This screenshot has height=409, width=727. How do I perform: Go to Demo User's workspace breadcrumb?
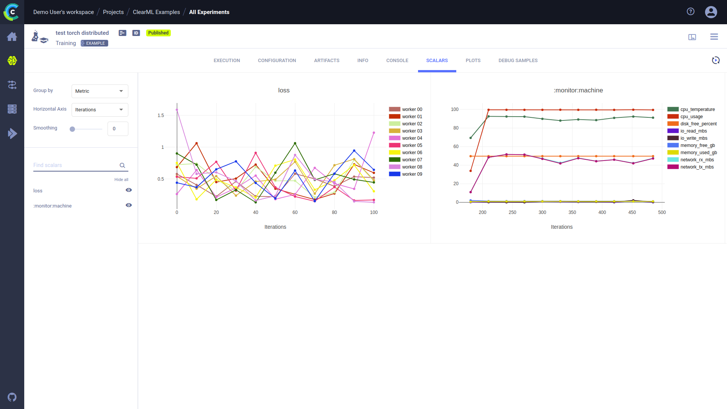pos(64,12)
